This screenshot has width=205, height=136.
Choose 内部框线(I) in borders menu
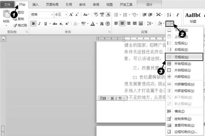(x=184, y=77)
